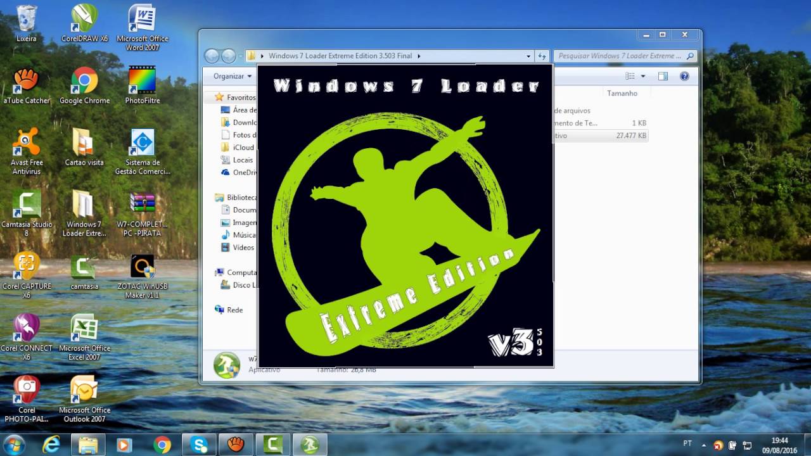The width and height of the screenshot is (811, 456).
Task: Open Avast Free Antivirus shortcut
Action: click(x=27, y=151)
